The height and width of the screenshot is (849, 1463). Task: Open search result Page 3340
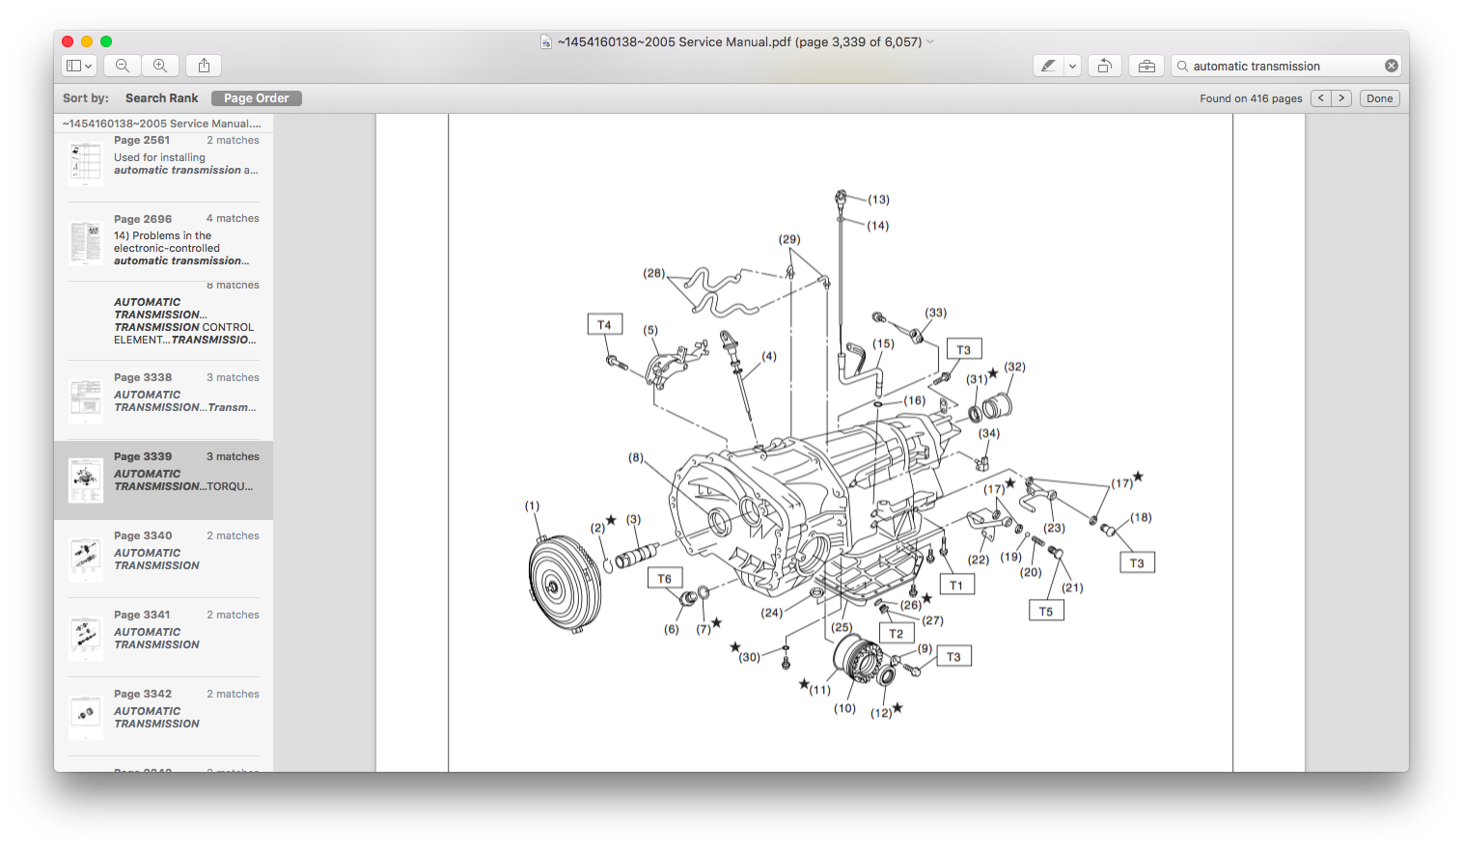pyautogui.click(x=163, y=558)
